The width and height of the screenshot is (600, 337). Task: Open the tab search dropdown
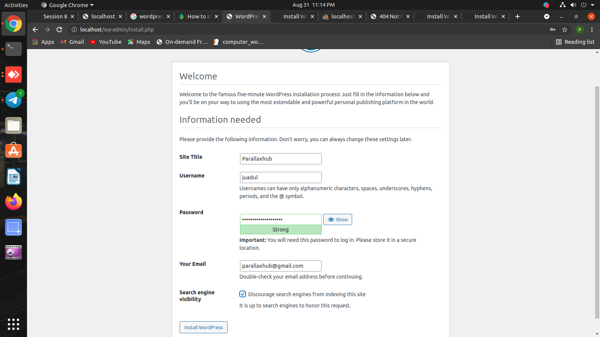click(x=547, y=16)
